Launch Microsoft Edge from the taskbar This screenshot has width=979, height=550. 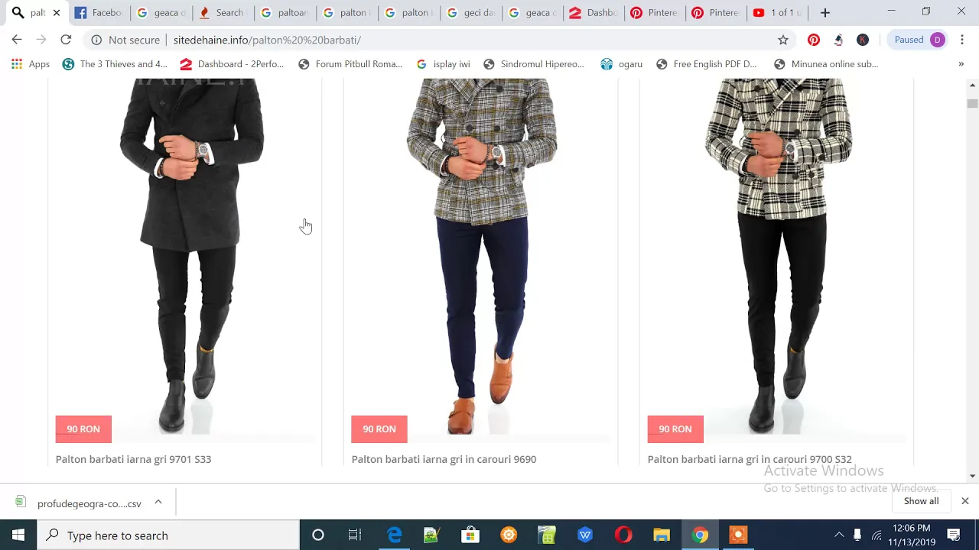pyautogui.click(x=394, y=535)
